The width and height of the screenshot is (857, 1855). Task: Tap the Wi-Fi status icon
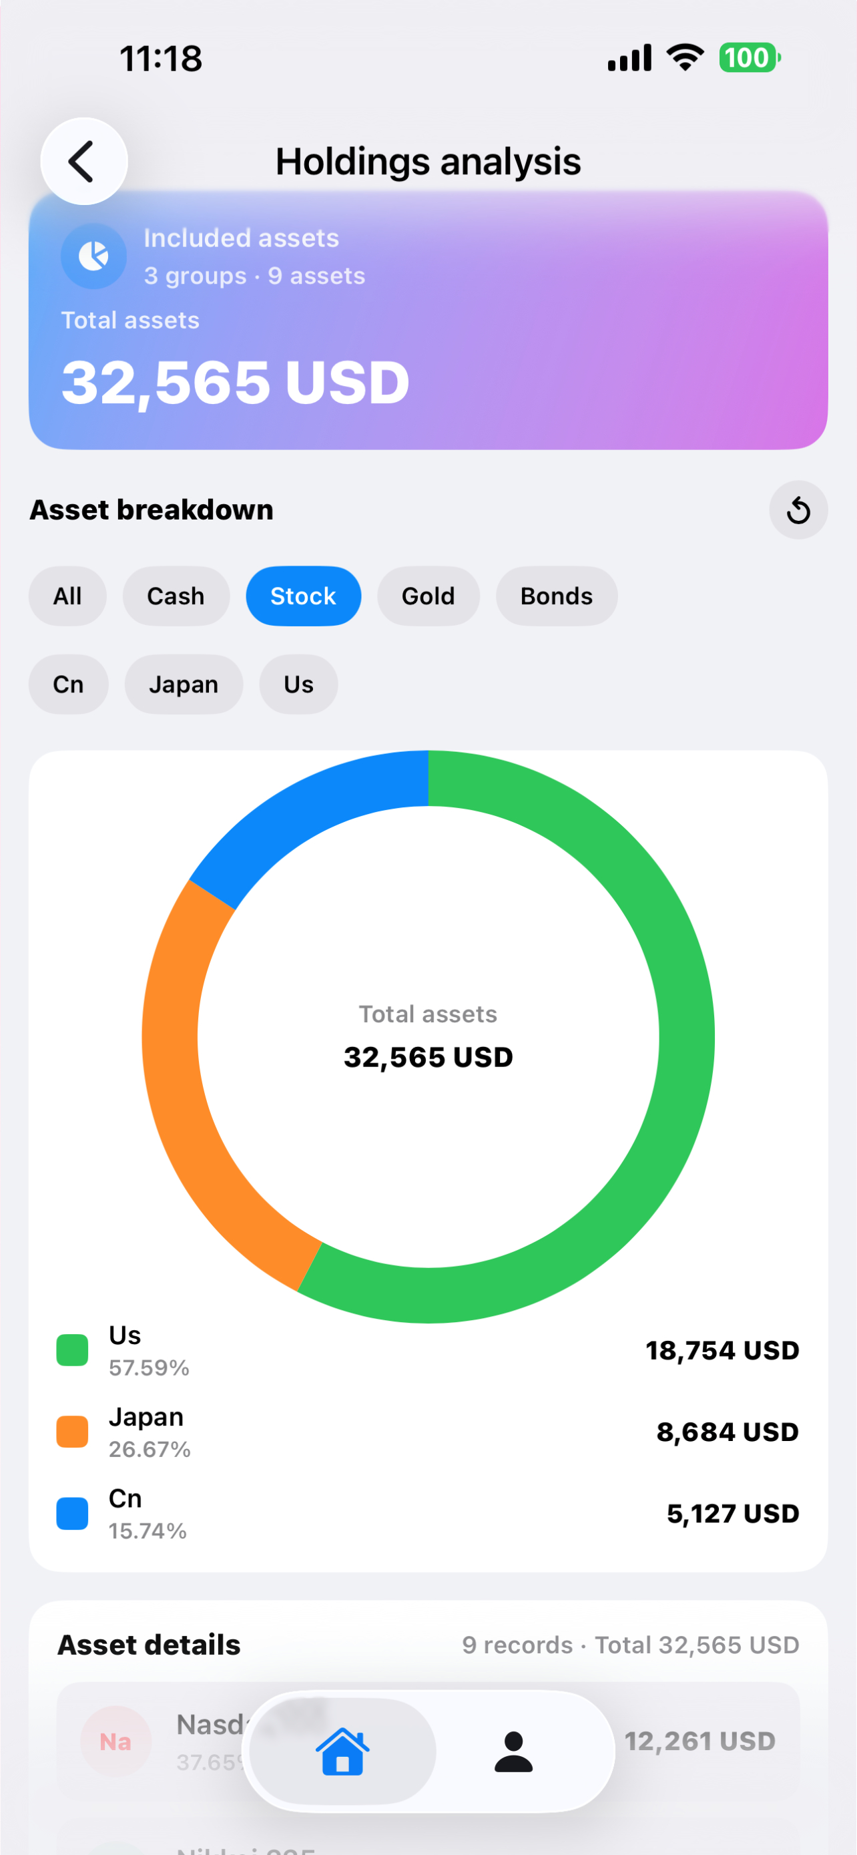pyautogui.click(x=683, y=57)
